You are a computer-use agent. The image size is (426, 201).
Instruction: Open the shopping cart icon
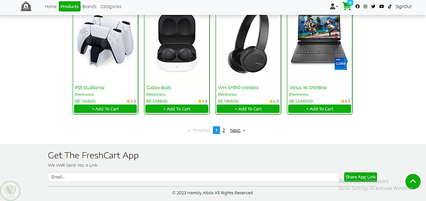coord(347,6)
